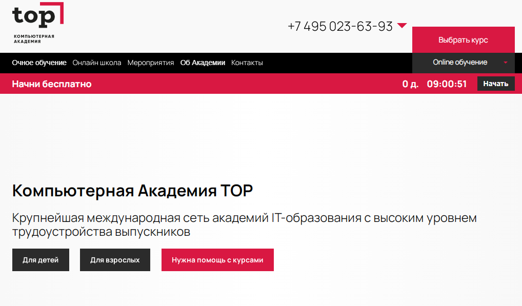522x306 pixels.
Task: Click the countdown timer 09:00:51
Action: point(447,84)
